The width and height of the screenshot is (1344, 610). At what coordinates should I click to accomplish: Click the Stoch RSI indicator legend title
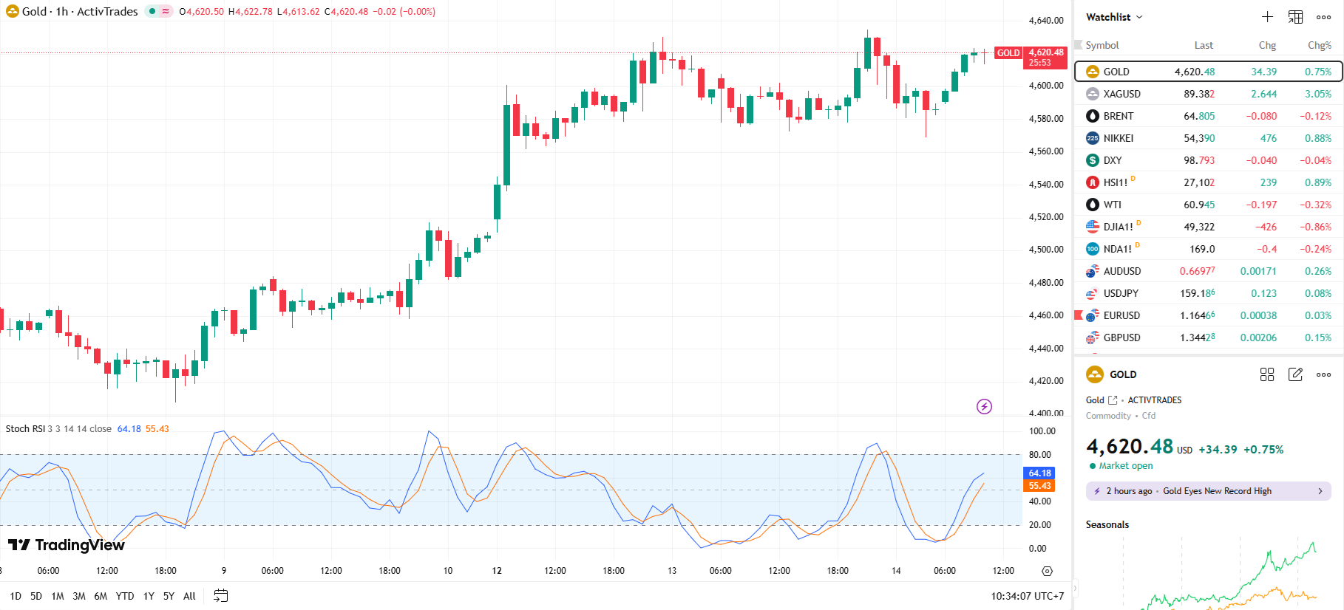(x=24, y=429)
